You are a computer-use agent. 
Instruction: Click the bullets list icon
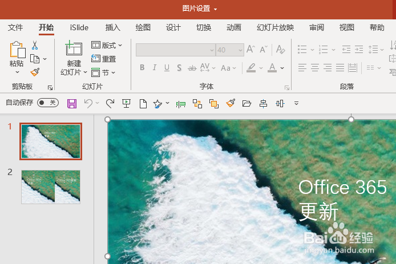point(302,49)
